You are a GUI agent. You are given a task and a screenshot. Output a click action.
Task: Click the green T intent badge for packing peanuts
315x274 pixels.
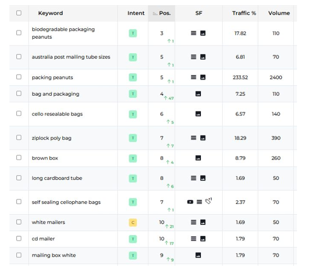133,77
